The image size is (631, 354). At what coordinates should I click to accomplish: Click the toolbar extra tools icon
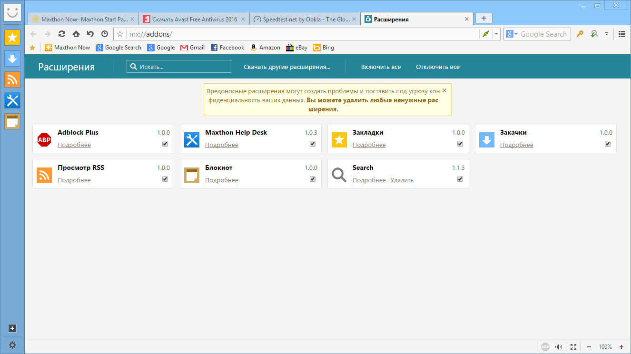tap(594, 34)
